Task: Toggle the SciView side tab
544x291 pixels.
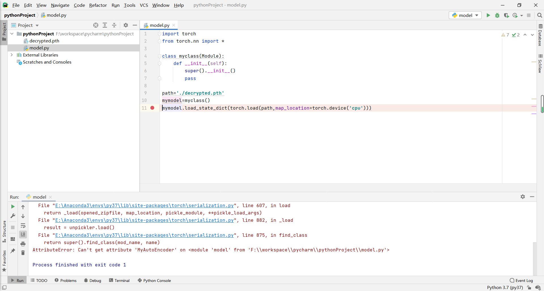Action: 540,64
